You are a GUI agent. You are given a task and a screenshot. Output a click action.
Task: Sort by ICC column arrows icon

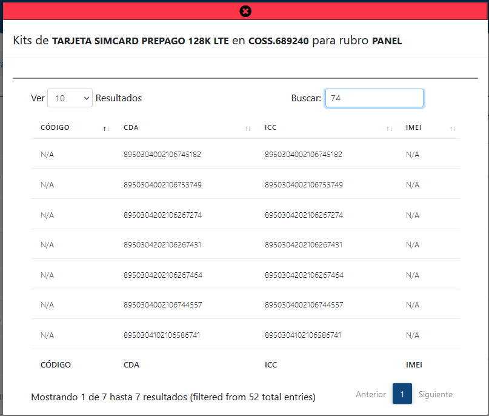pyautogui.click(x=389, y=129)
